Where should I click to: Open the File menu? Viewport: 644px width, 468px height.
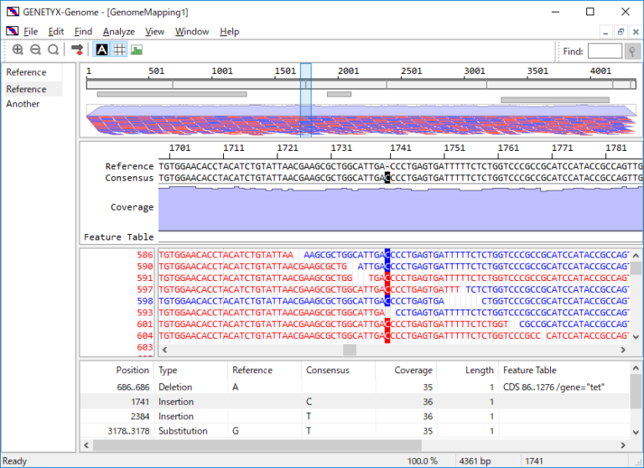[x=30, y=32]
